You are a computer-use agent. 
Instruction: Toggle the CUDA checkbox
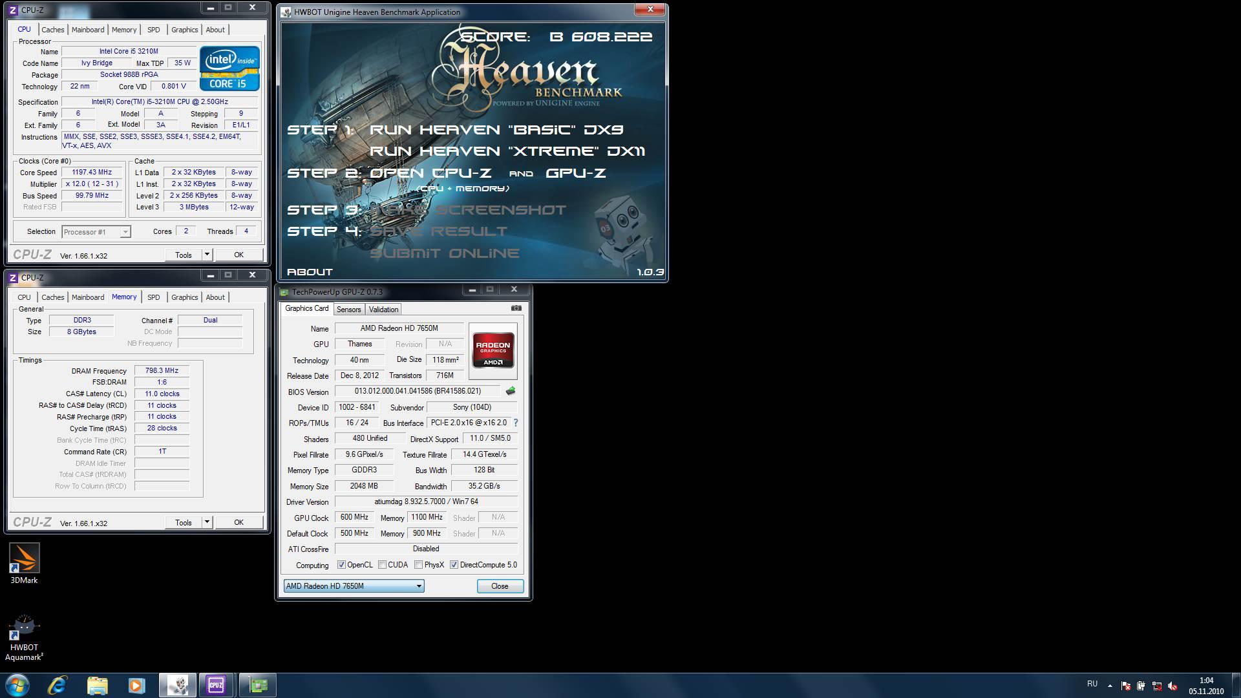pyautogui.click(x=383, y=565)
